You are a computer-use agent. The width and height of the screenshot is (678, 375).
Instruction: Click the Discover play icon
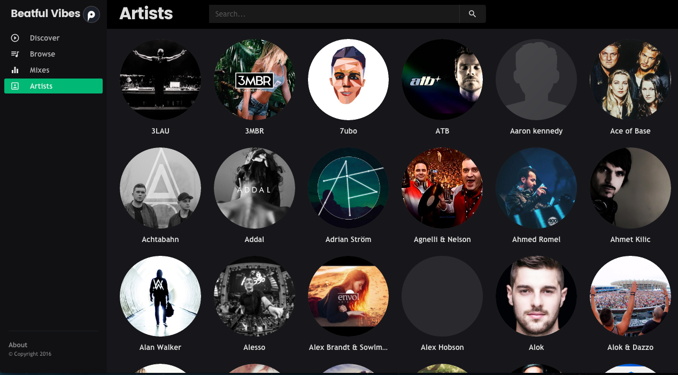15,38
